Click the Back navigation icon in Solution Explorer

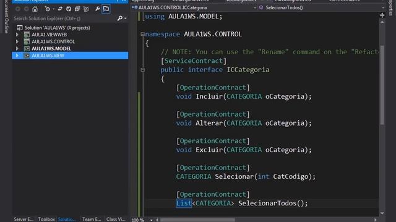(18, 9)
